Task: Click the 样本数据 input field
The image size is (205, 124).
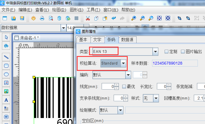Action: pos(175,63)
